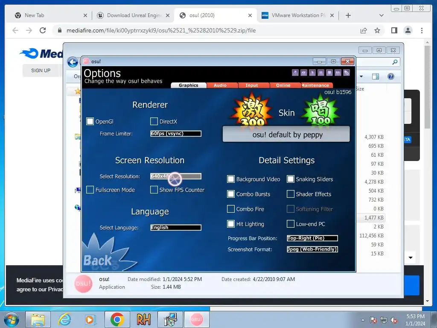Click the MediaFire logo link
437x328 pixels.
tap(41, 53)
